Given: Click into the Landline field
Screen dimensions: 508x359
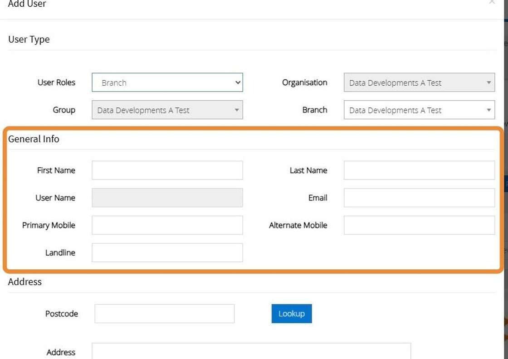Looking at the screenshot, I should [x=167, y=253].
